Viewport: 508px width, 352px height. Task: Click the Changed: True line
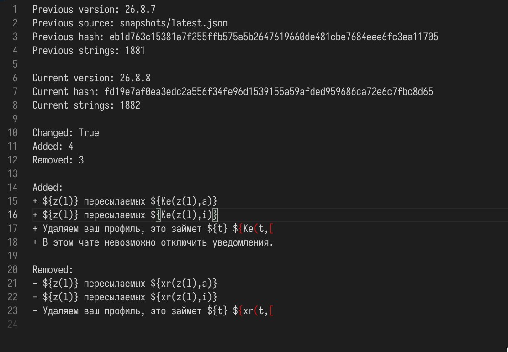click(x=66, y=133)
